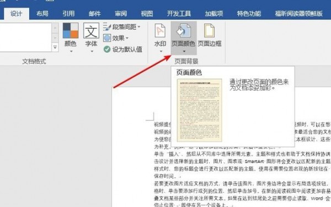
Task: Switch to the 布局 tab
Action: [x=42, y=14]
